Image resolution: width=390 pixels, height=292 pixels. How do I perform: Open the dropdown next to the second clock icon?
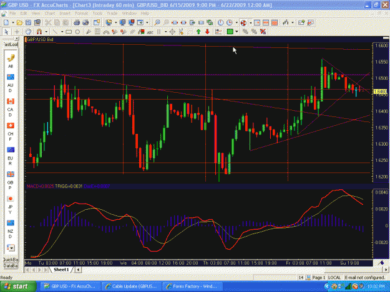[236, 23]
